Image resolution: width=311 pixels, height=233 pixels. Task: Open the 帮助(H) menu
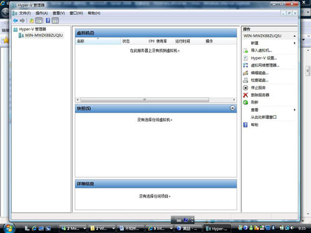tap(94, 13)
